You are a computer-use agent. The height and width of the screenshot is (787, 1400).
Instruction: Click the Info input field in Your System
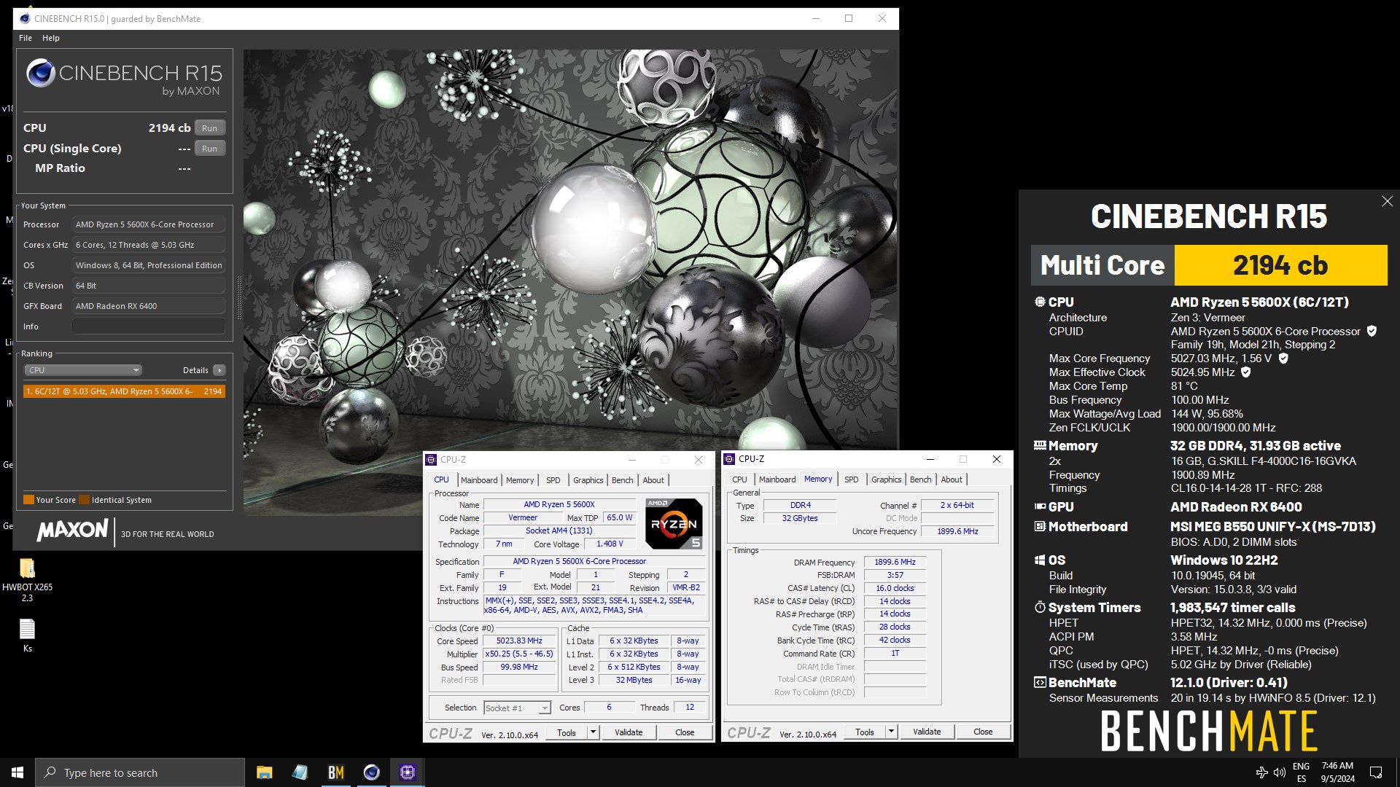[x=149, y=326]
